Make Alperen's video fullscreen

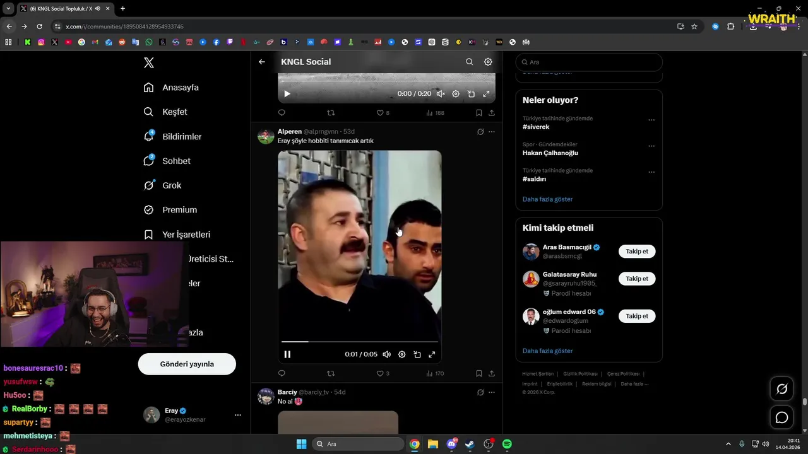click(x=432, y=354)
